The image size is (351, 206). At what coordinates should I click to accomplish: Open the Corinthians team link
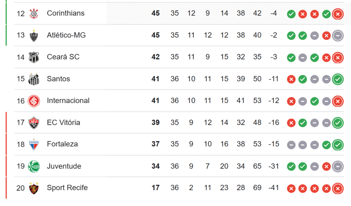(x=65, y=13)
